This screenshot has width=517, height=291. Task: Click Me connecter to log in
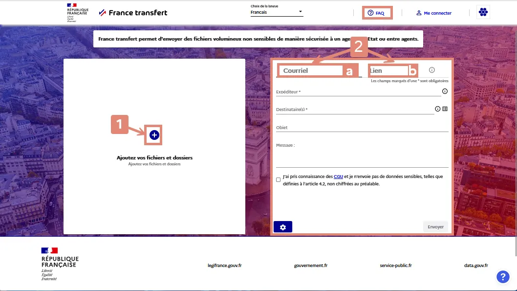pos(434,13)
